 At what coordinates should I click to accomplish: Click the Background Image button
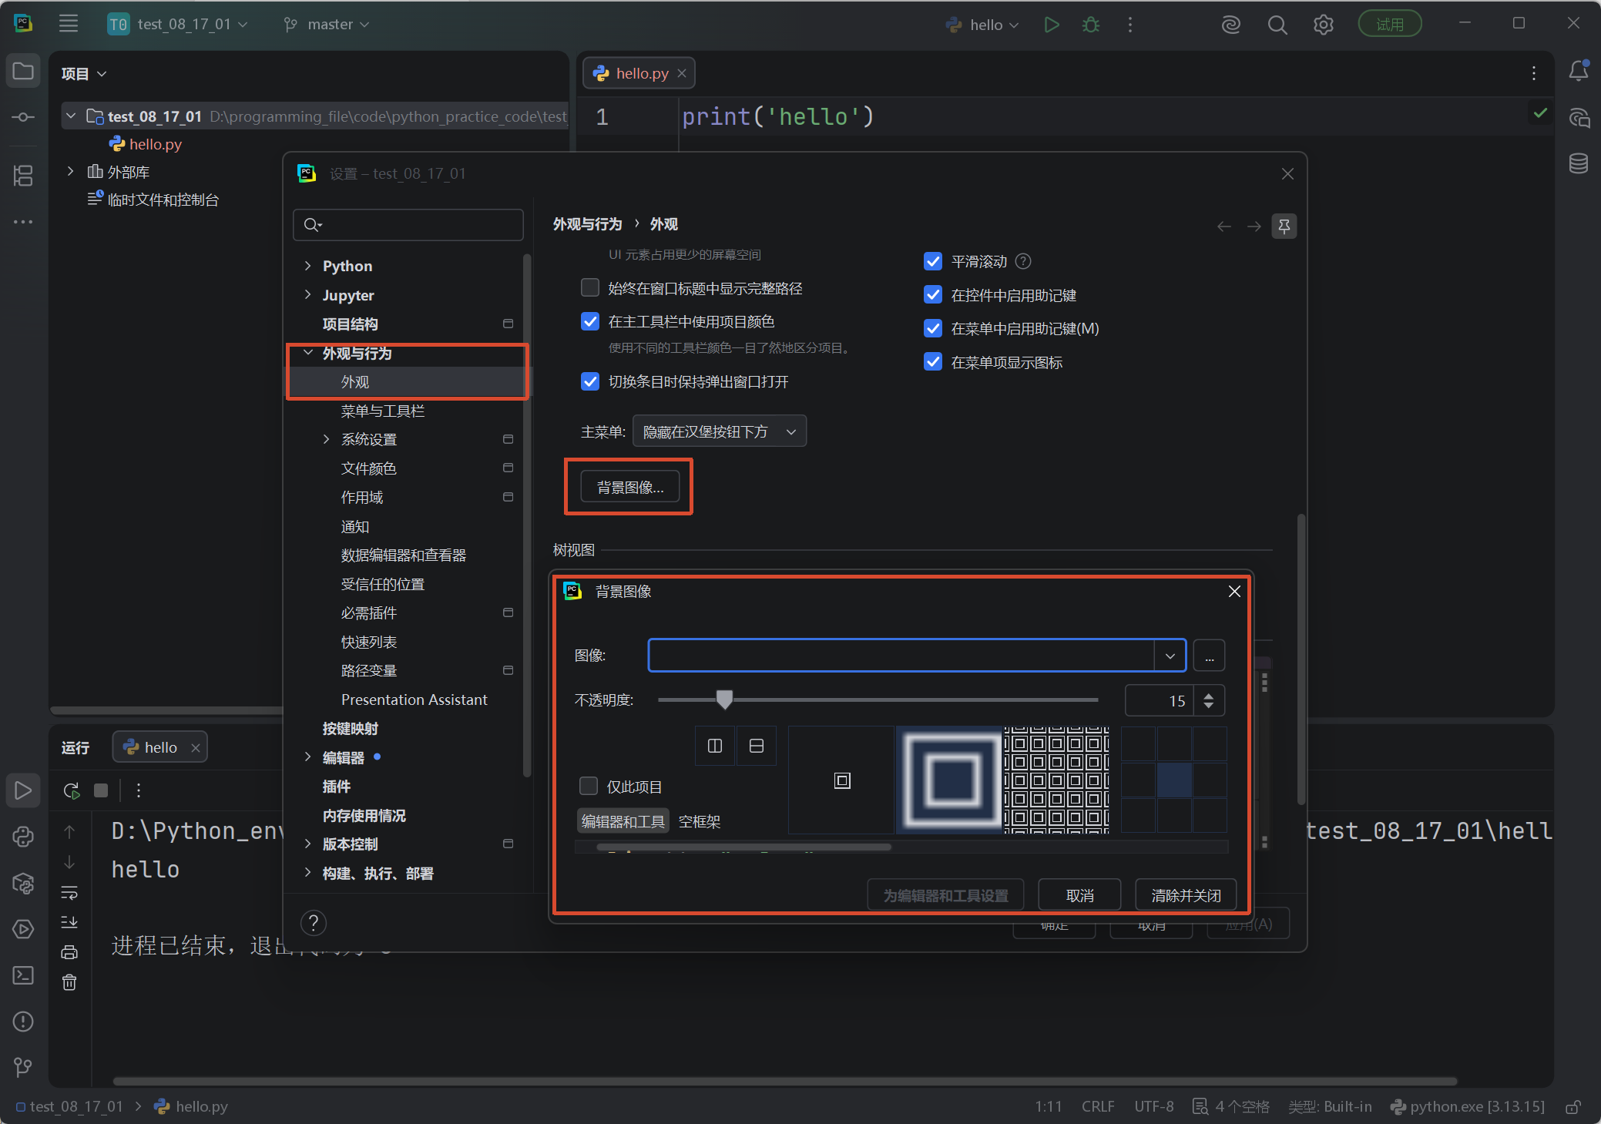630,487
